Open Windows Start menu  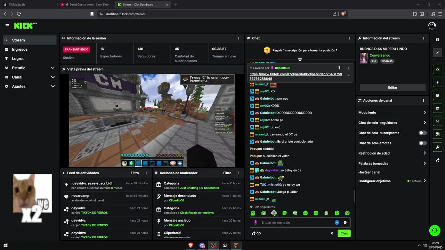click(x=5, y=245)
